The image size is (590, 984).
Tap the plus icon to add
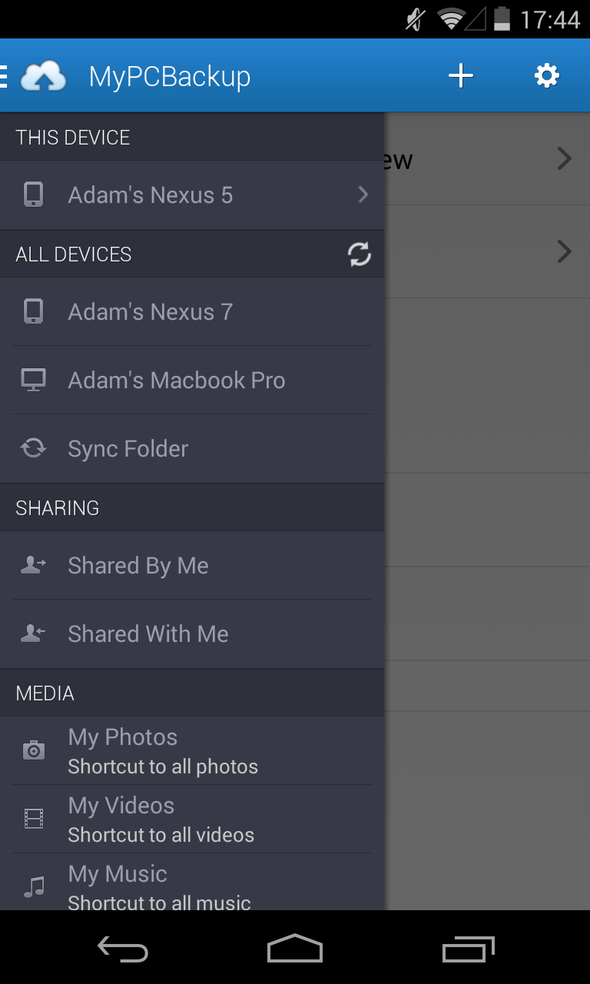click(x=460, y=75)
